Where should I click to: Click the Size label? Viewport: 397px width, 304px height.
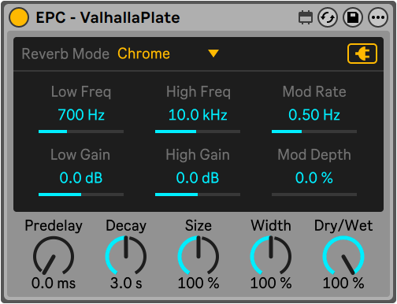[198, 225]
